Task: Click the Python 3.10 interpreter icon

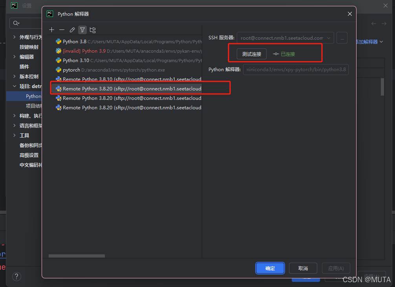Action: 59,60
